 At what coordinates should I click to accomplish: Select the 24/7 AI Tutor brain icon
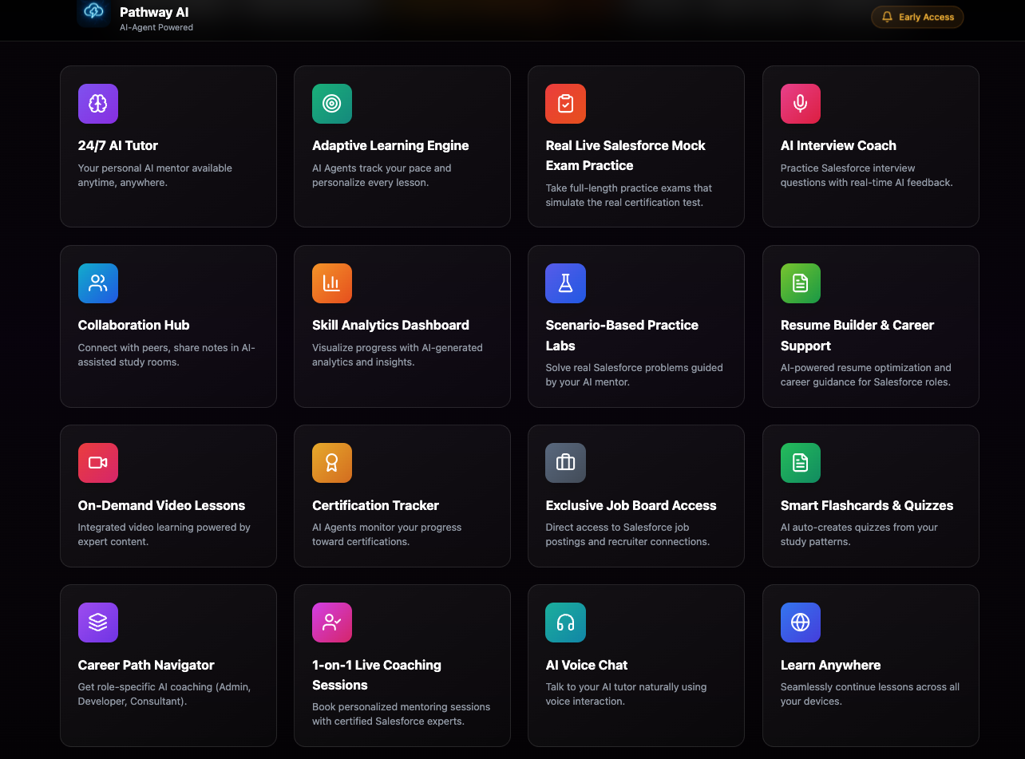point(97,103)
